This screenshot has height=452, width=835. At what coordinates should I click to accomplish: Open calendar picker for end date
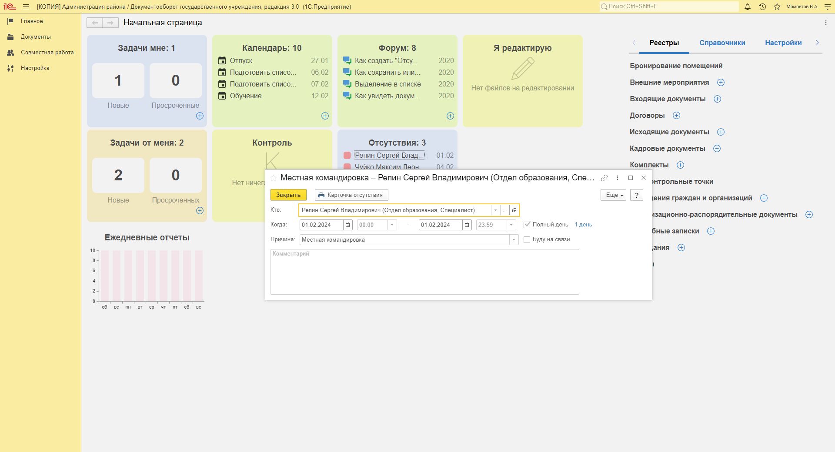(467, 225)
